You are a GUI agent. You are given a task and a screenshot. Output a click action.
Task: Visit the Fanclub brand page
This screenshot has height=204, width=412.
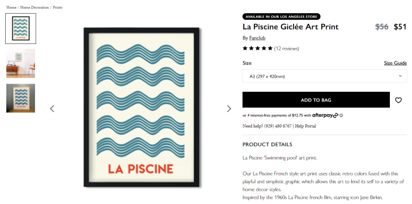[257, 38]
